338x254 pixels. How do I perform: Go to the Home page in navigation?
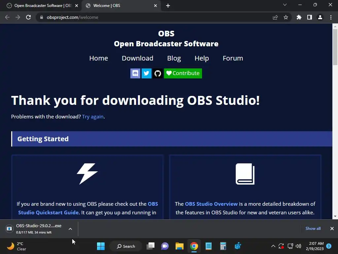[98, 58]
